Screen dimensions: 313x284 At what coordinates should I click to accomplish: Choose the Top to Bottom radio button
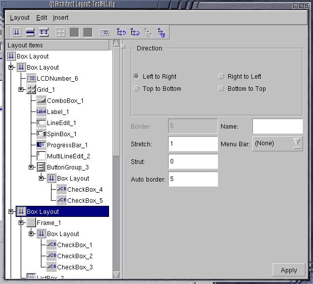[x=136, y=89]
